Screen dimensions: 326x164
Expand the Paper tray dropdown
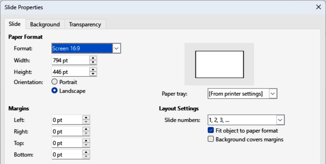click(x=273, y=94)
